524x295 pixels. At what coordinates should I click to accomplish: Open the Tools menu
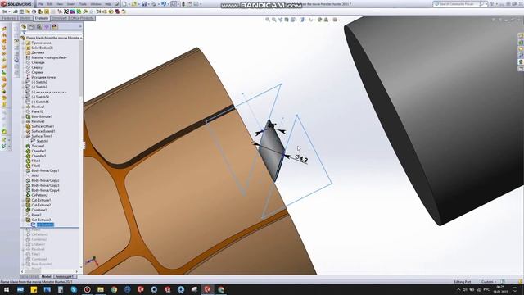[x=83, y=4]
